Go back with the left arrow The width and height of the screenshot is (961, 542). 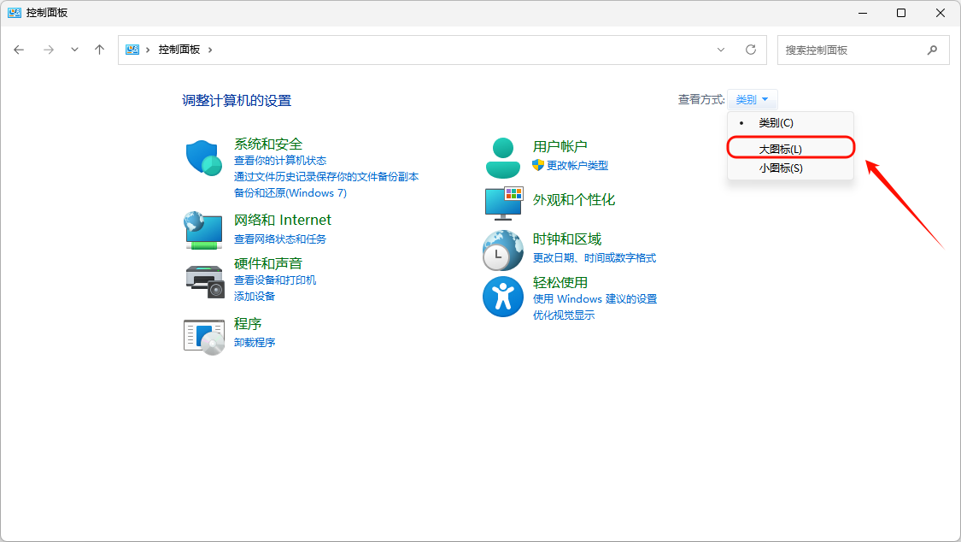click(x=19, y=50)
